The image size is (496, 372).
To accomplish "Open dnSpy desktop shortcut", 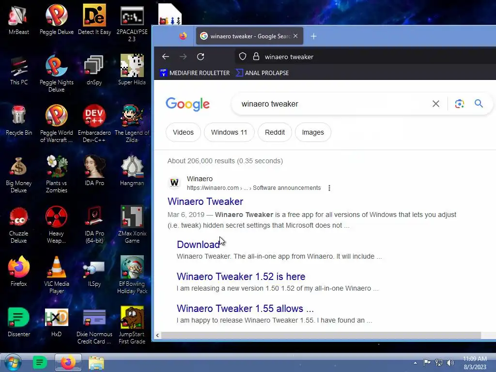I will 94,70.
